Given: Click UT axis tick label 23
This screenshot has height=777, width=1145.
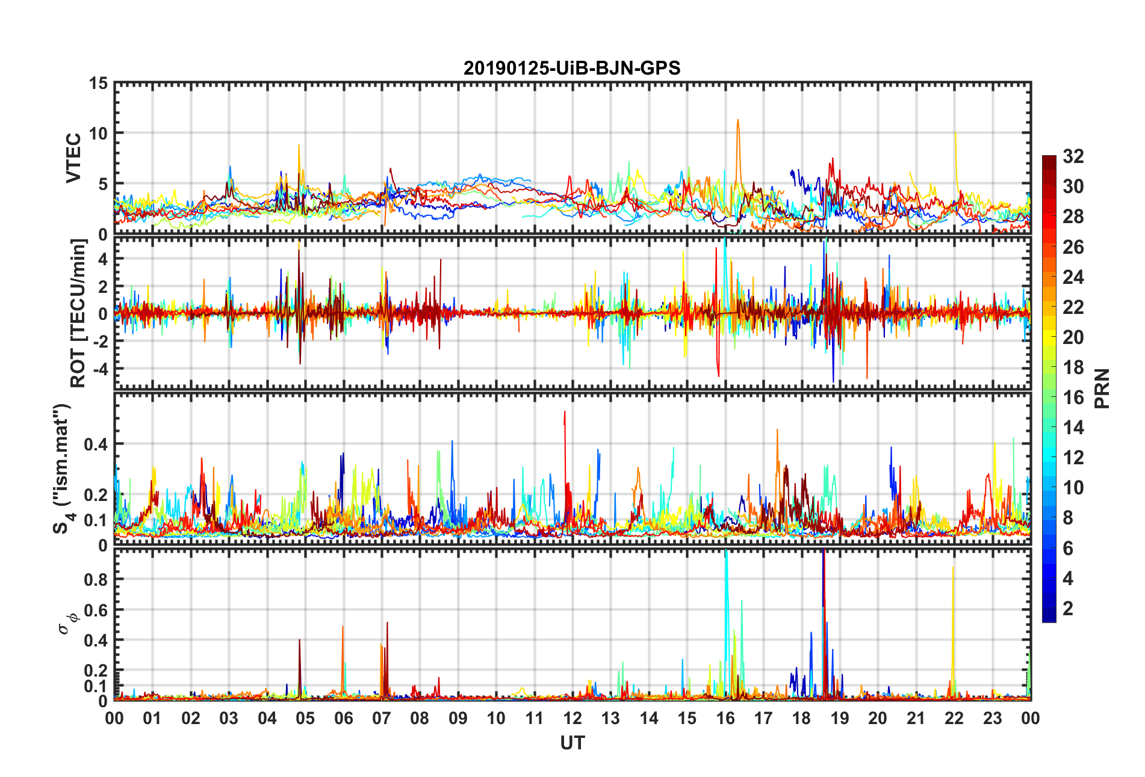Looking at the screenshot, I should click(x=993, y=718).
